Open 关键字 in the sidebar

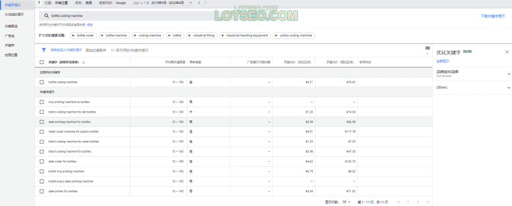click(x=9, y=45)
